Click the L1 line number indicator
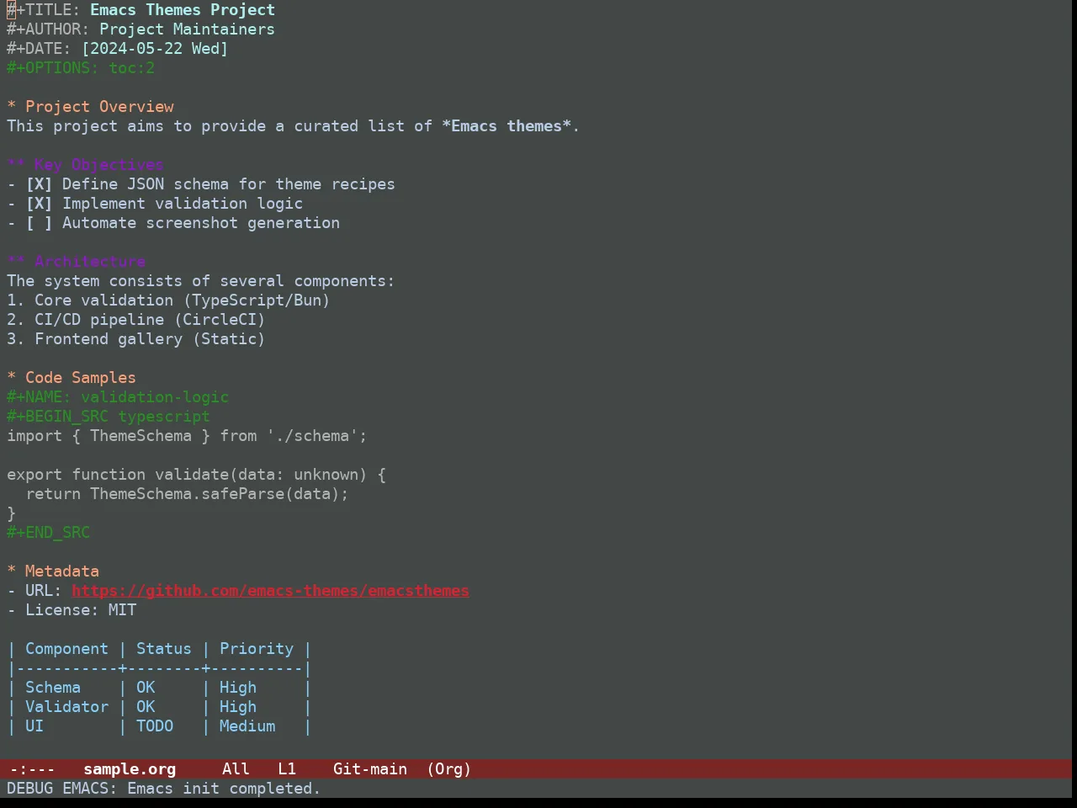This screenshot has width=1077, height=808. 287,769
